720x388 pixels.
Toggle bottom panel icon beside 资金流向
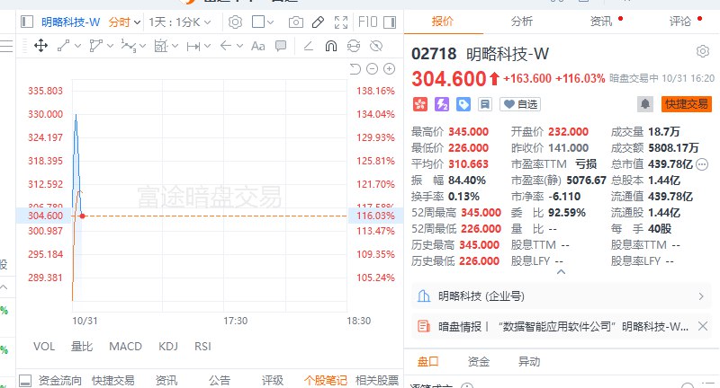25,381
